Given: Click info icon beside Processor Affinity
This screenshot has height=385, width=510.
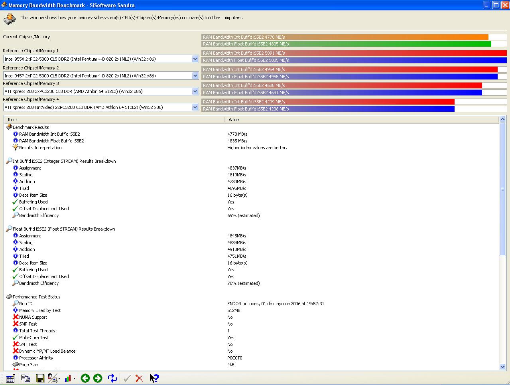Looking at the screenshot, I should point(16,358).
